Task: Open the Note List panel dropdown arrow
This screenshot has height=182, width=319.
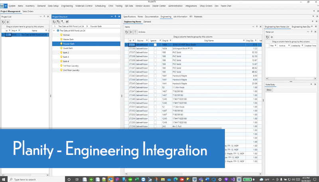Action: pos(308,32)
